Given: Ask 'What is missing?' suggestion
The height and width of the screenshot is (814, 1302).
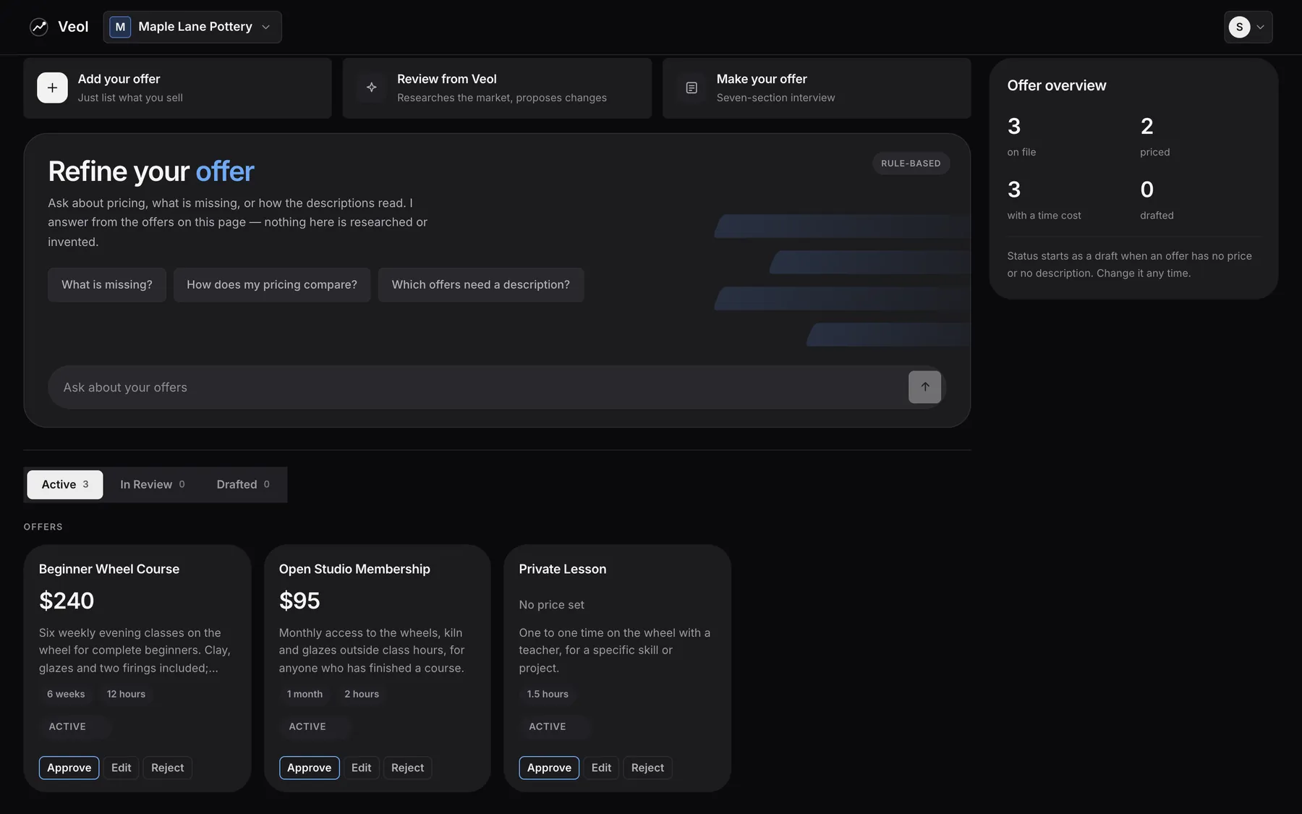Looking at the screenshot, I should point(107,285).
